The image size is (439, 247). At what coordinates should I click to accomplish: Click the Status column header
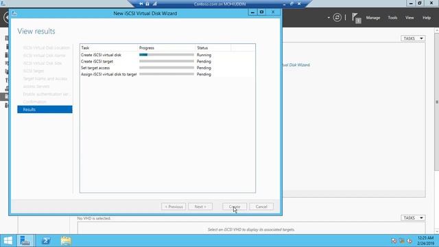(213, 48)
